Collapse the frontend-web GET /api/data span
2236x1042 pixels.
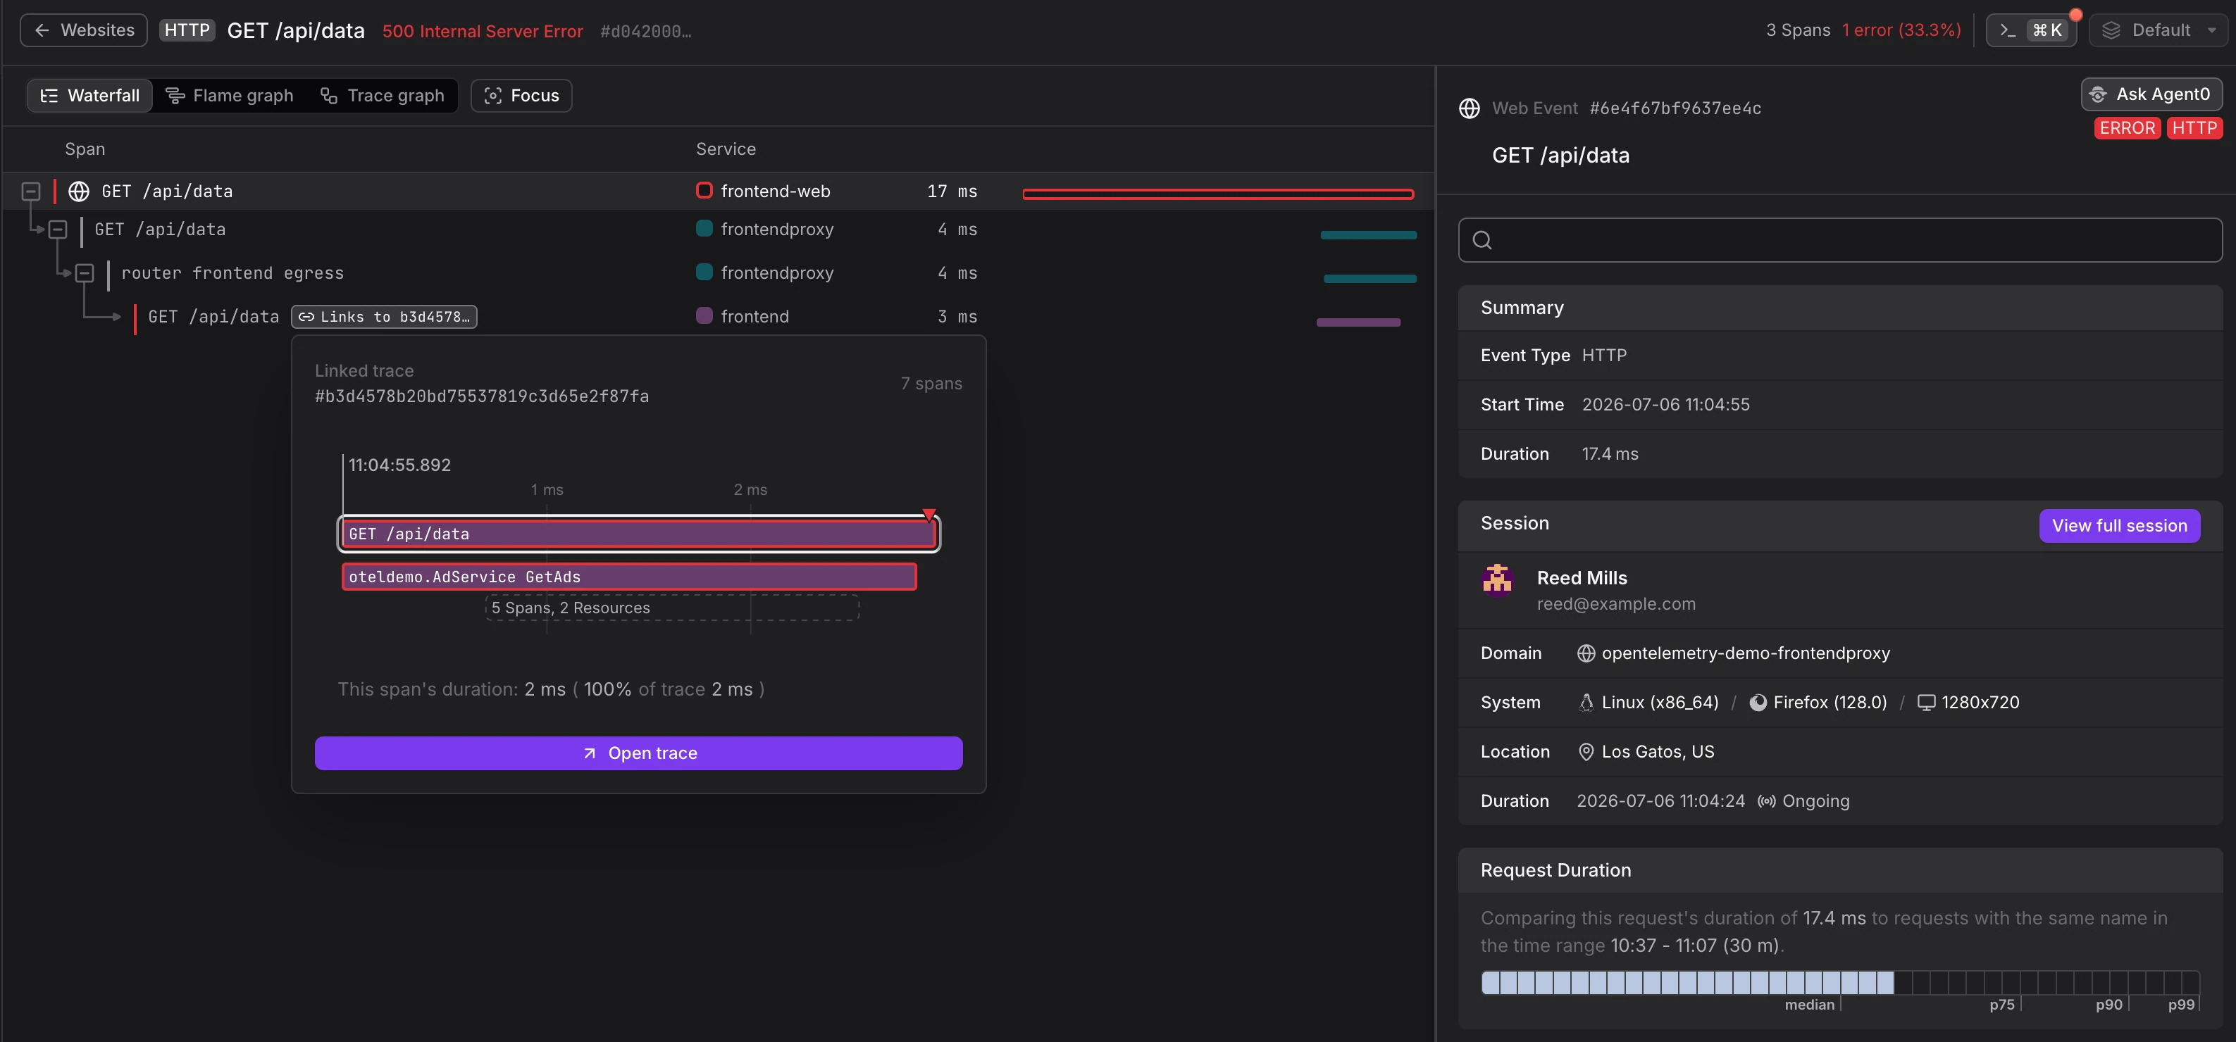point(31,191)
